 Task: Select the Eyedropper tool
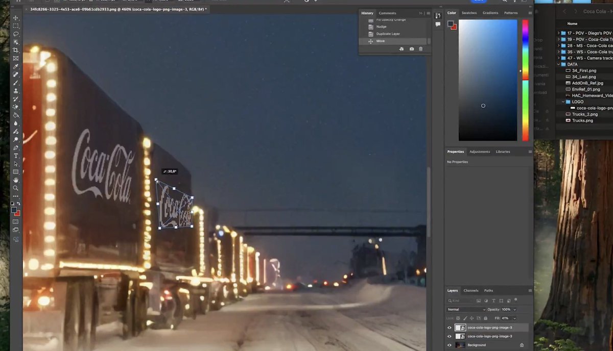coord(16,66)
